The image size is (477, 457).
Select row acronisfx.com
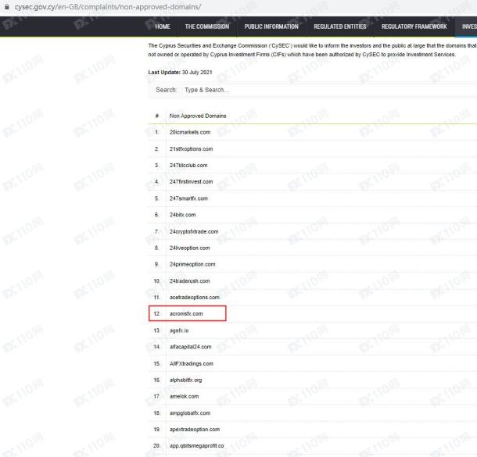pos(313,313)
